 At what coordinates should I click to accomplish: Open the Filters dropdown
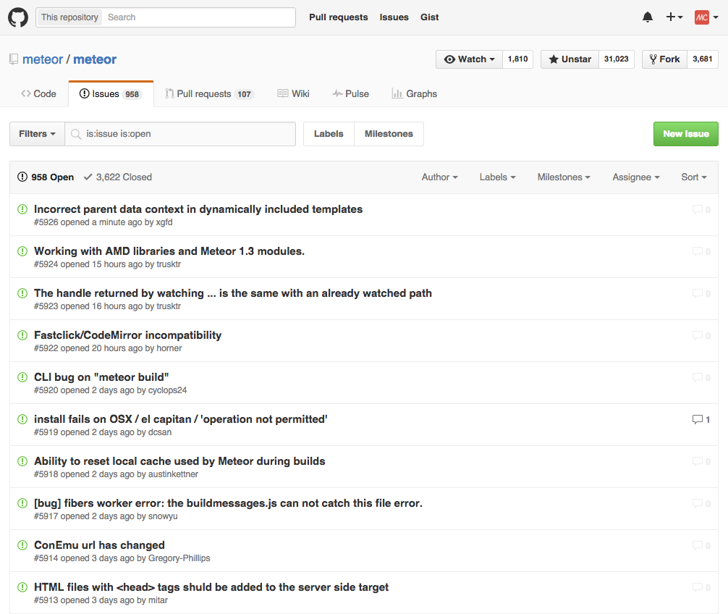[x=37, y=134]
